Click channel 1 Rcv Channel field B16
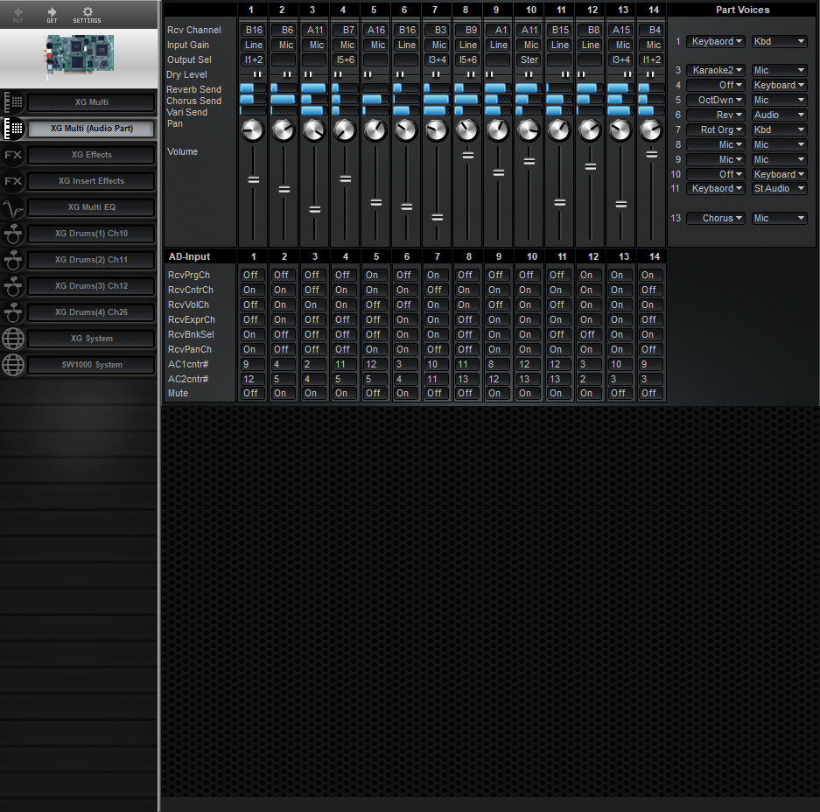 pos(253,31)
